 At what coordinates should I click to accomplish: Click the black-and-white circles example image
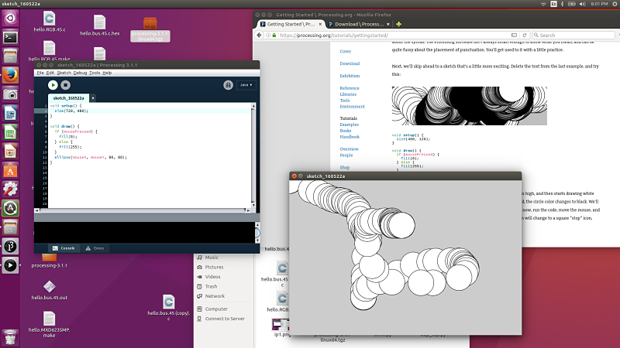coord(470,106)
